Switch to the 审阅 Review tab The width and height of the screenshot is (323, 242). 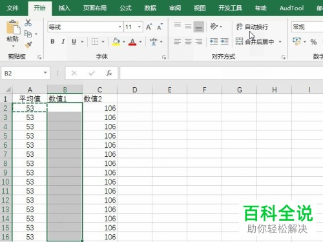(x=175, y=8)
